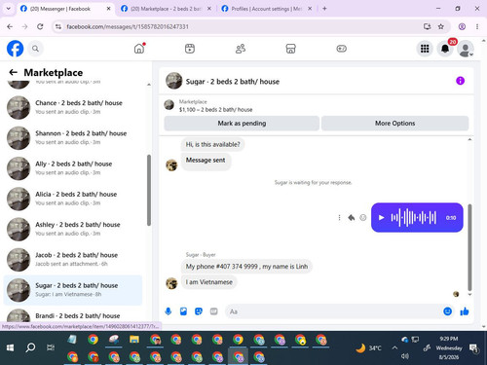
Task: Open the Windows Start menu
Action: 10,347
